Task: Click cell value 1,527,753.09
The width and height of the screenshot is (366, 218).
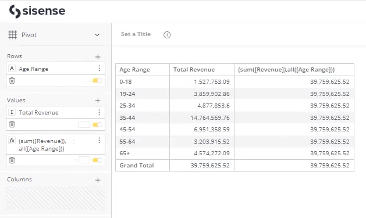Action: pyautogui.click(x=212, y=82)
